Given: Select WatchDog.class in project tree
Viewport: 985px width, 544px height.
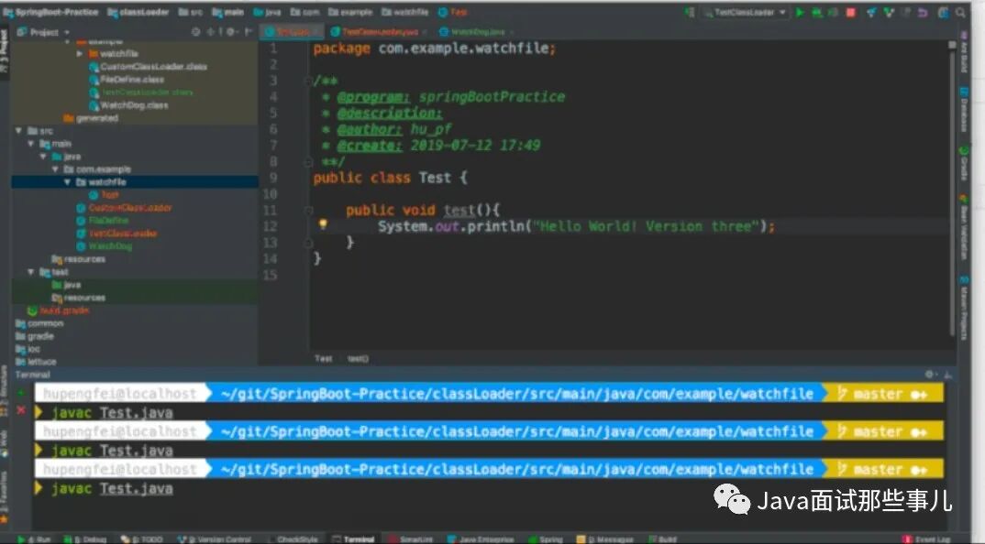Looking at the screenshot, I should [128, 105].
